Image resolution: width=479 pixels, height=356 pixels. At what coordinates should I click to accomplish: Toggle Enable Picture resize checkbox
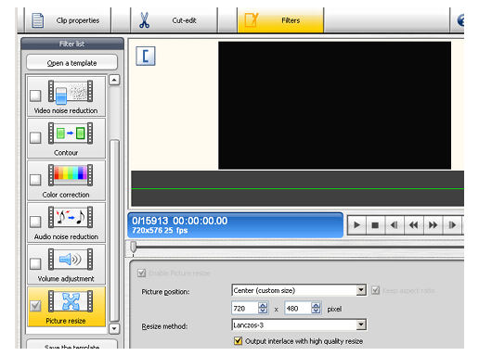pos(141,273)
